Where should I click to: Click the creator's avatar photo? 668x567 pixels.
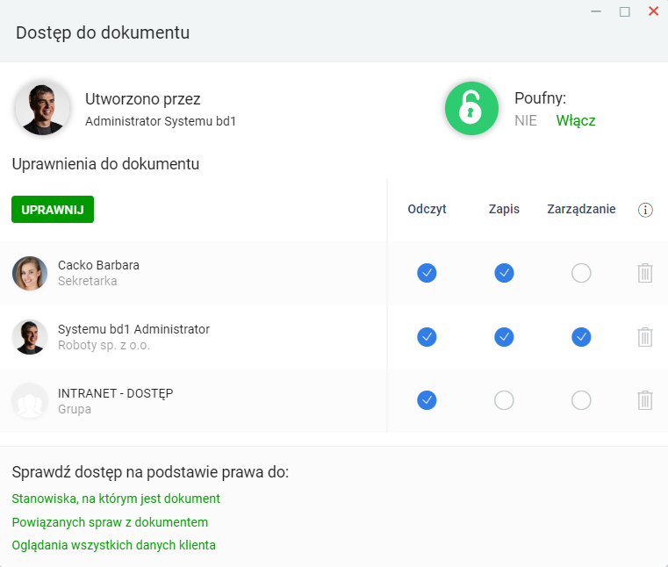coord(42,109)
